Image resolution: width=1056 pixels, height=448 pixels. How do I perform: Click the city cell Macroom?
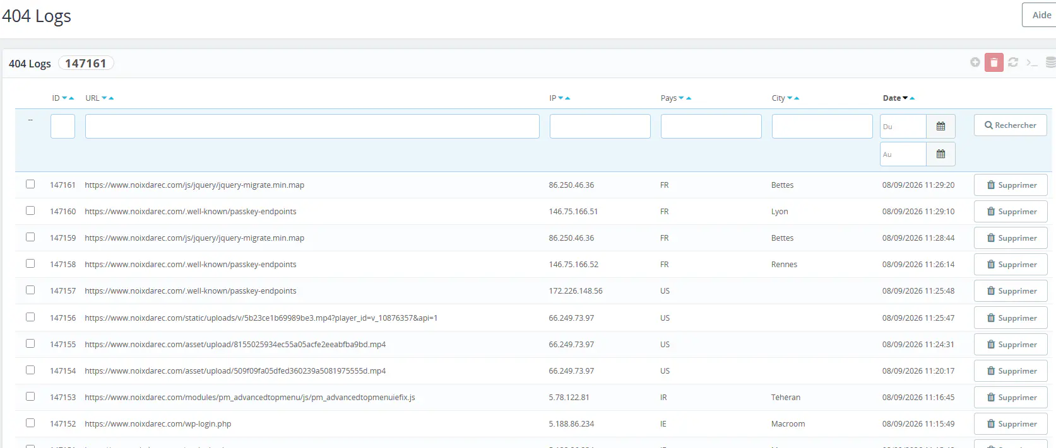pyautogui.click(x=788, y=424)
